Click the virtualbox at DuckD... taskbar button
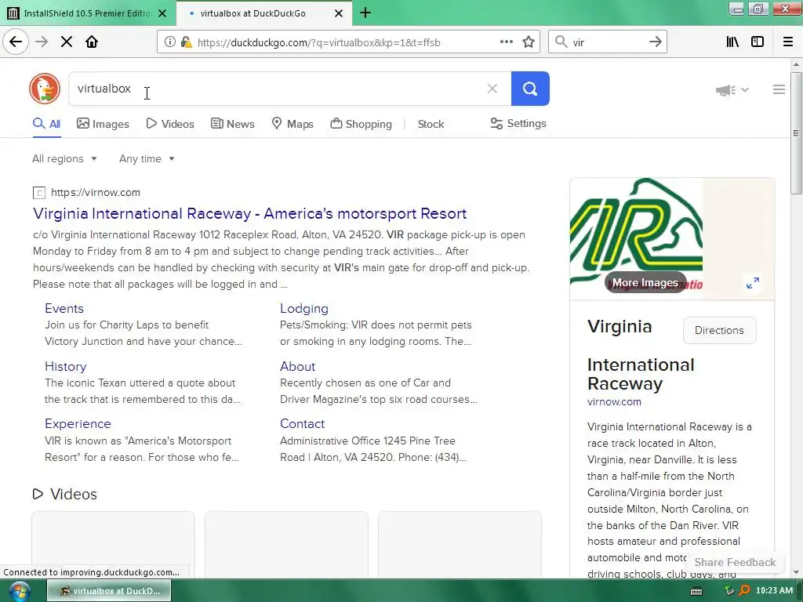803x602 pixels. tap(109, 591)
